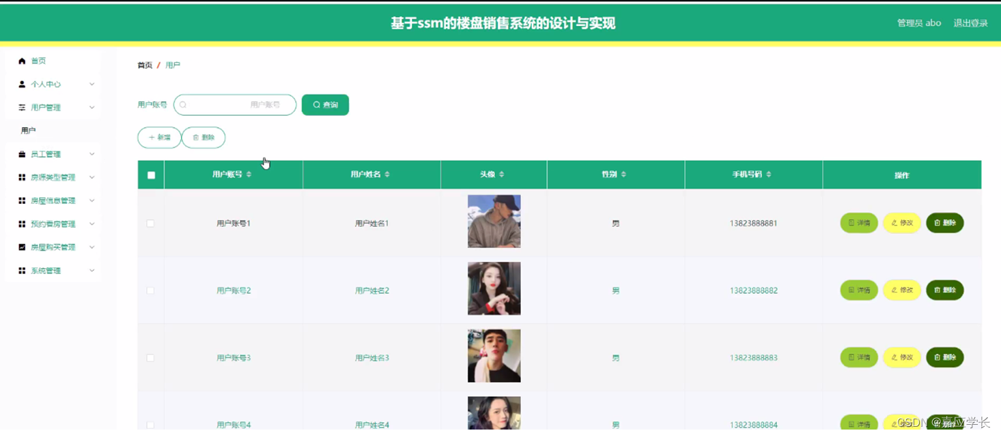Viewport: 1001px width, 435px height.
Task: Open the 房屋信息管理 menu item
Action: pos(53,201)
